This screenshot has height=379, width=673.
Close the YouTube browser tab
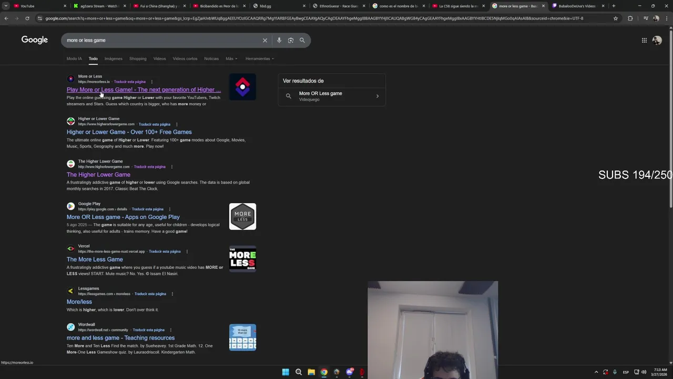(x=65, y=6)
